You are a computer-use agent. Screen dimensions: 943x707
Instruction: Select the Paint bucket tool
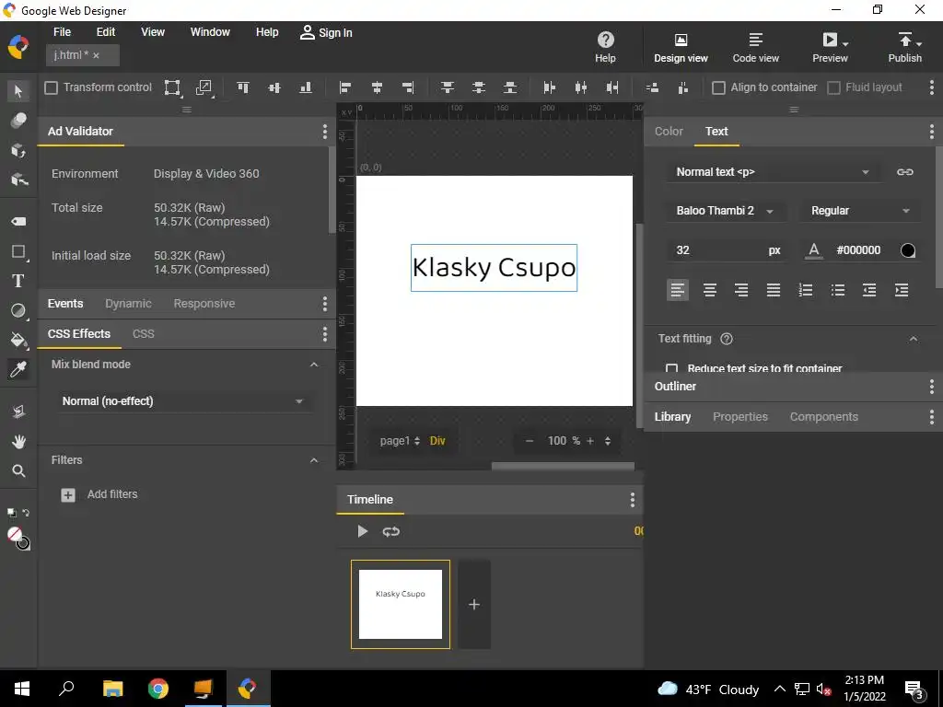coord(18,340)
